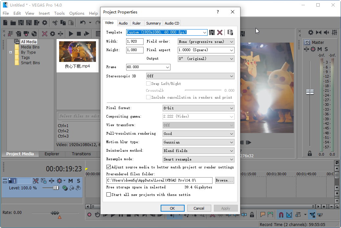Click the Open folder icon in main toolbar
The width and height of the screenshot is (341, 228).
(x=13, y=23)
